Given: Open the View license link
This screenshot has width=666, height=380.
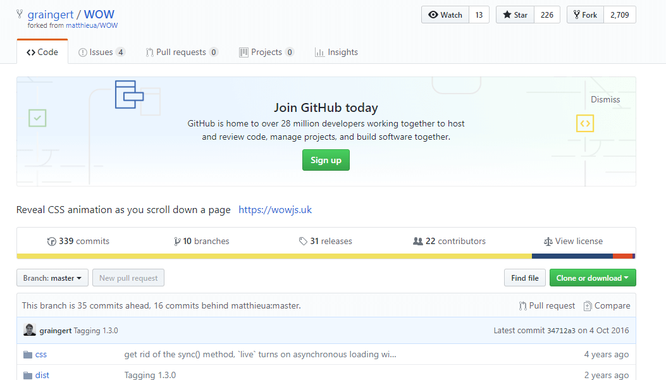Looking at the screenshot, I should (573, 241).
